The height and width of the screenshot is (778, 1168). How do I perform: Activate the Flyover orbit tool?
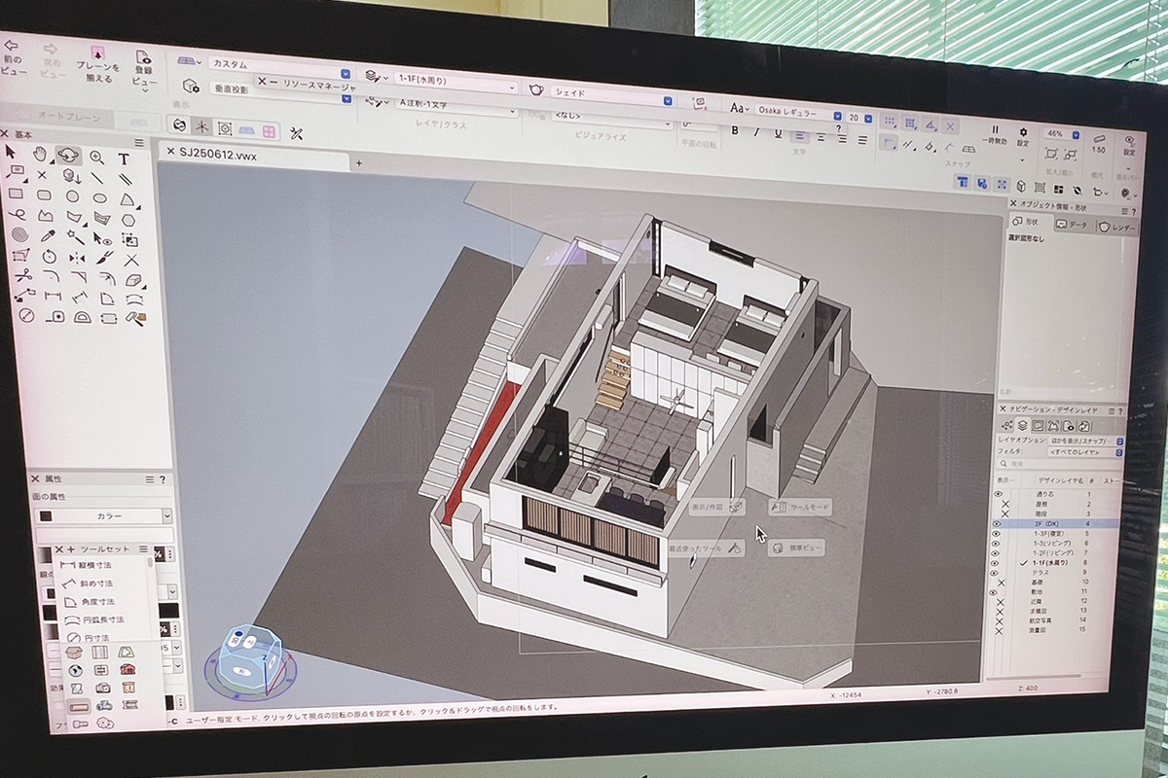point(68,155)
